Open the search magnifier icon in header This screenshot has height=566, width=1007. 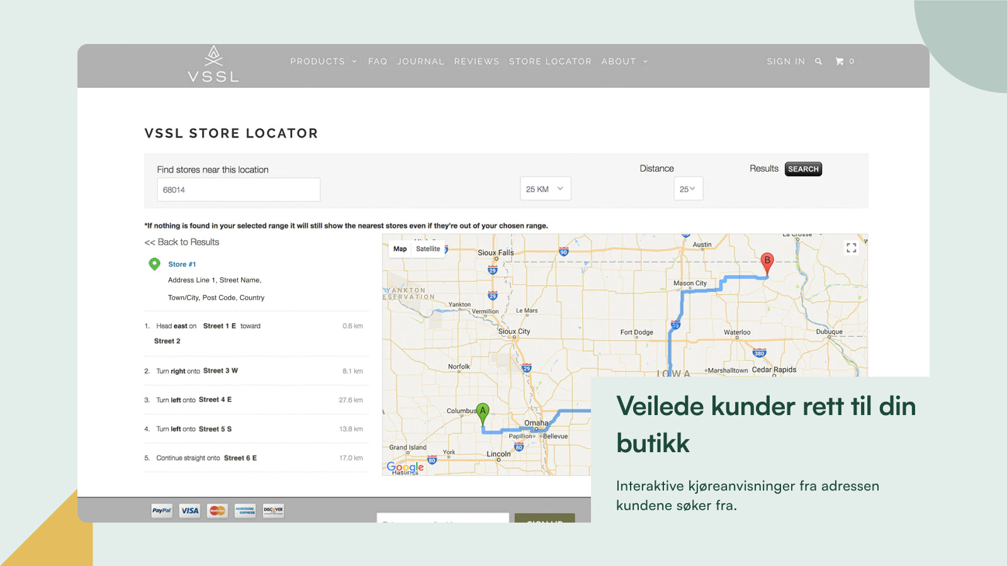click(818, 62)
